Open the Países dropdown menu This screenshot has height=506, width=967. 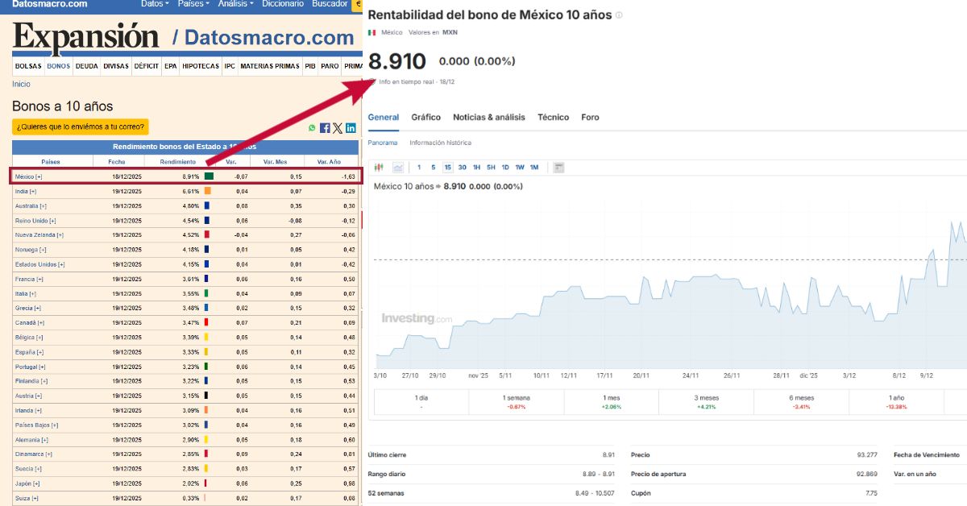[193, 4]
